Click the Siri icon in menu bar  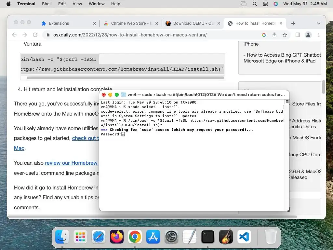[x=276, y=4]
